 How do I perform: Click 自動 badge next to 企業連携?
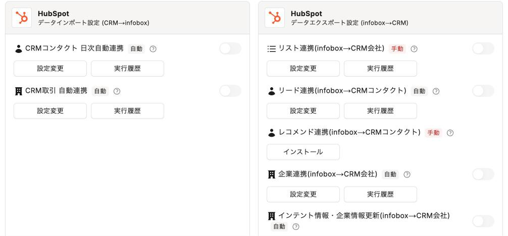[x=390, y=174]
